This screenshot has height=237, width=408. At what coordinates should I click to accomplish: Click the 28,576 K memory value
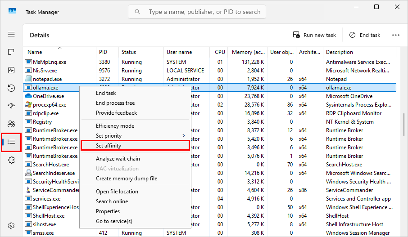(x=254, y=105)
